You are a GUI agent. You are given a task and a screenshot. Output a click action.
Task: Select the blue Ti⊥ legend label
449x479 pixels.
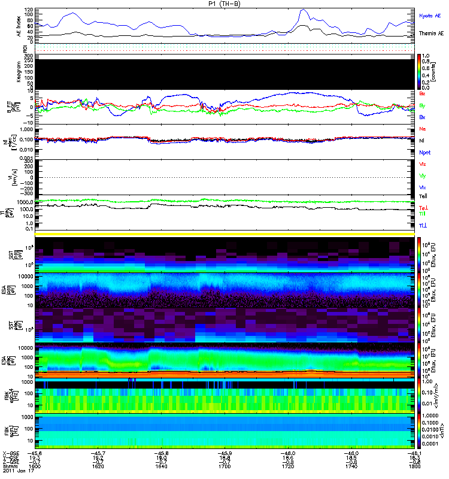click(x=423, y=226)
